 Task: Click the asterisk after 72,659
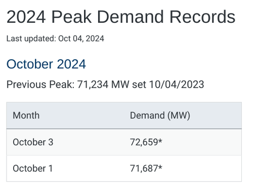tap(160, 140)
